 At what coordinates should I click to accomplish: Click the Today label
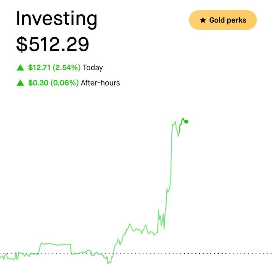click(93, 68)
